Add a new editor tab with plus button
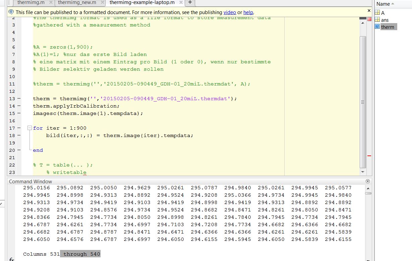The height and width of the screenshot is (261, 412). click(190, 2)
